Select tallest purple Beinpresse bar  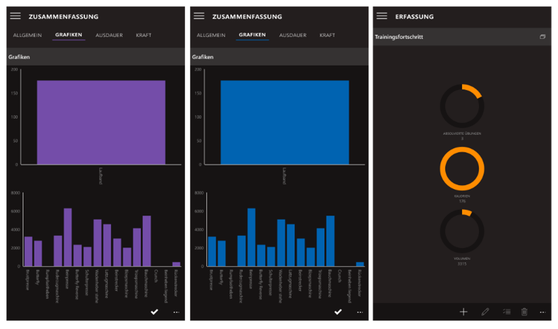coord(68,237)
